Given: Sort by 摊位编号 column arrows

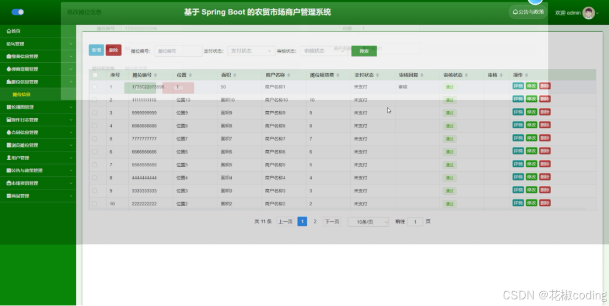Looking at the screenshot, I should pos(156,75).
